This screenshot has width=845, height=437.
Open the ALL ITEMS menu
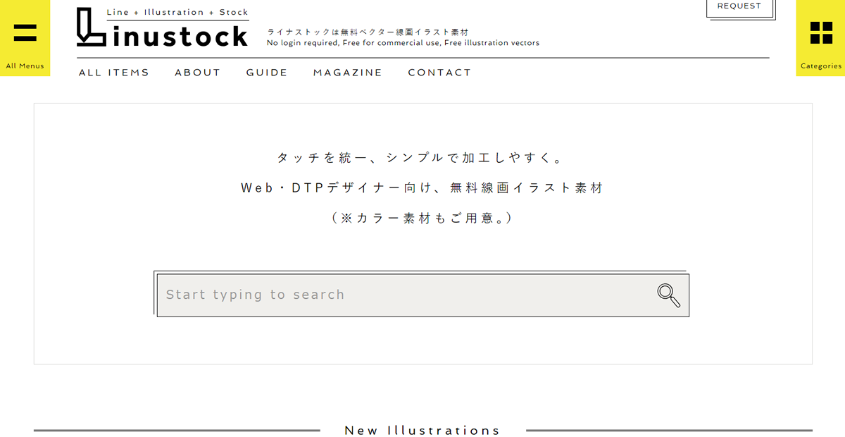(x=114, y=73)
